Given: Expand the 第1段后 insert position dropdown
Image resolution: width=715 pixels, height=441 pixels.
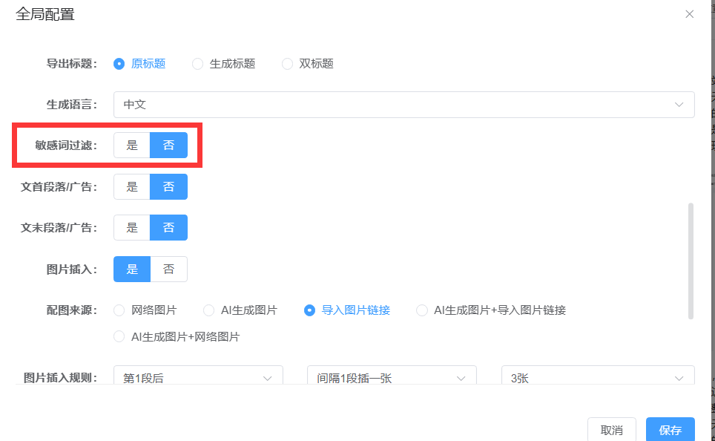Looking at the screenshot, I should 198,377.
